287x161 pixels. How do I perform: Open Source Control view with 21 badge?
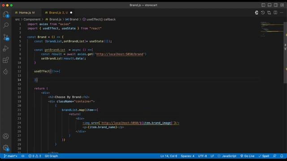pyautogui.click(x=6, y=37)
